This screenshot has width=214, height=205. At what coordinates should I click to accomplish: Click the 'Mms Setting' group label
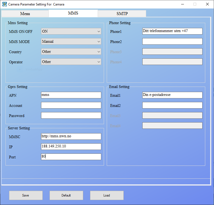tap(18, 23)
